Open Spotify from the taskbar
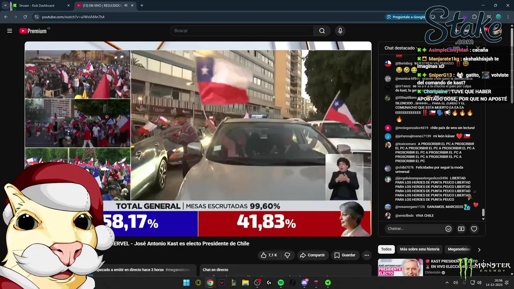 click(x=281, y=283)
